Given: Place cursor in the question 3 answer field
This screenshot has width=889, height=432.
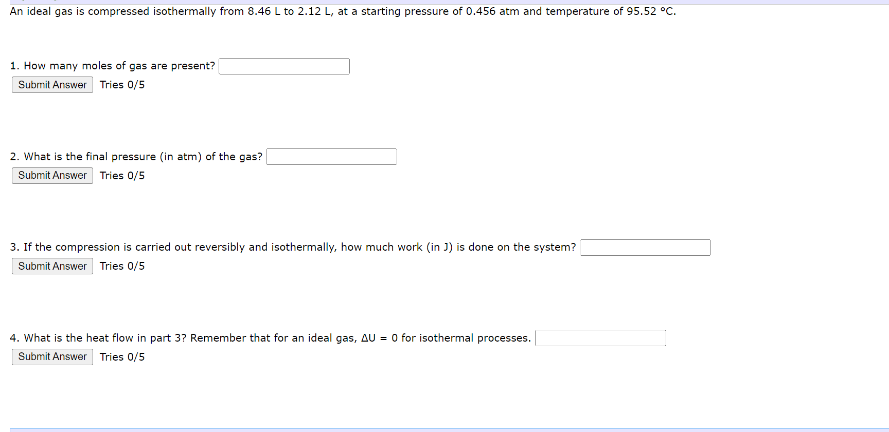Looking at the screenshot, I should [x=645, y=247].
